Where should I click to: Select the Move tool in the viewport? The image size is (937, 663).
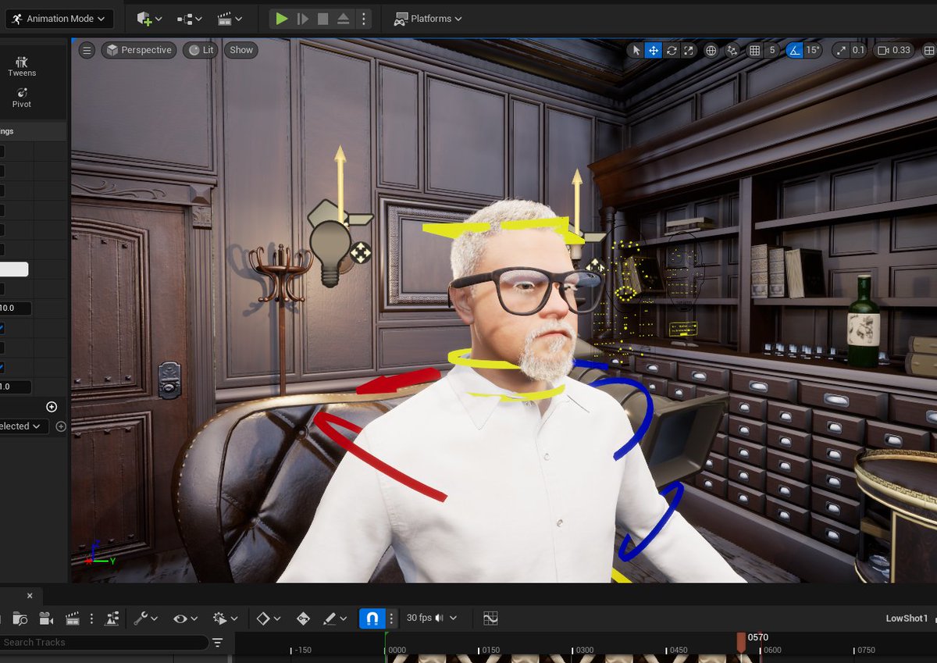pyautogui.click(x=654, y=50)
